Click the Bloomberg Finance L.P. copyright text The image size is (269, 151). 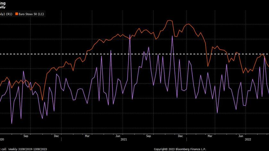click(180, 149)
